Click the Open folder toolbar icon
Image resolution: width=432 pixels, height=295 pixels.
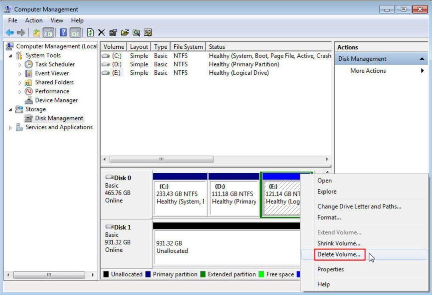tap(125, 33)
